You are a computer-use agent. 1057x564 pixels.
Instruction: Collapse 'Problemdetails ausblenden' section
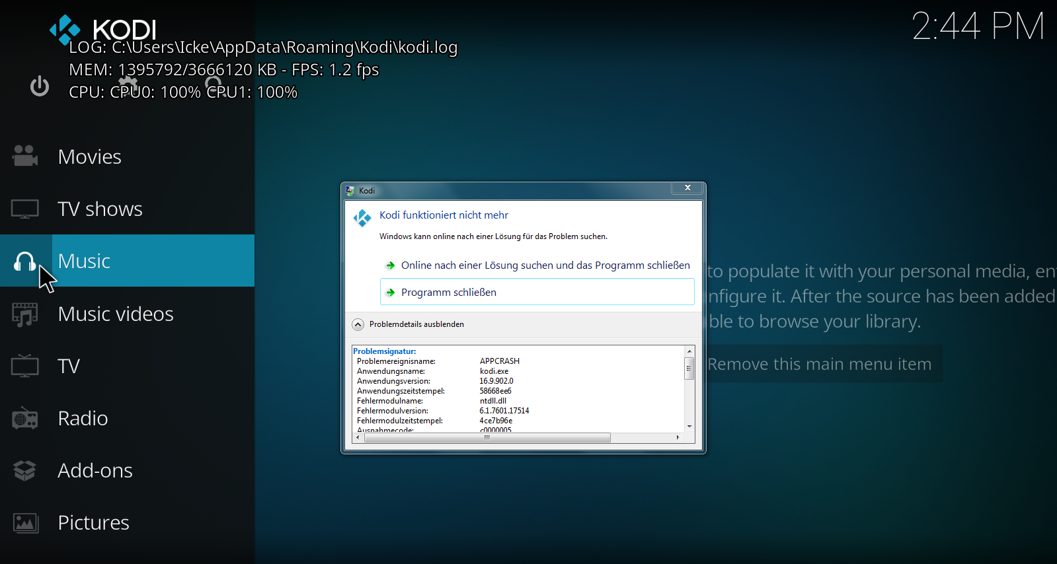coord(409,324)
